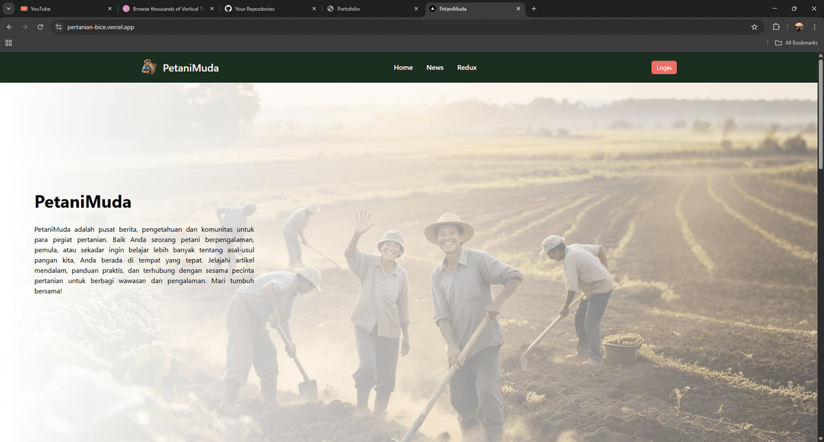Viewport: 824px width, 442px height.
Task: Open the News navigation link
Action: coord(435,67)
